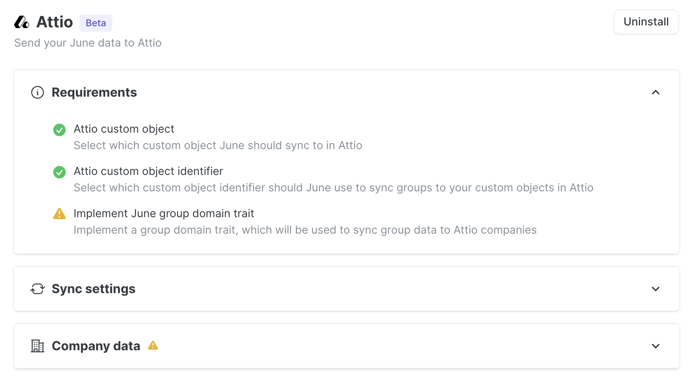
Task: Click the Uninstall button
Action: pyautogui.click(x=646, y=22)
